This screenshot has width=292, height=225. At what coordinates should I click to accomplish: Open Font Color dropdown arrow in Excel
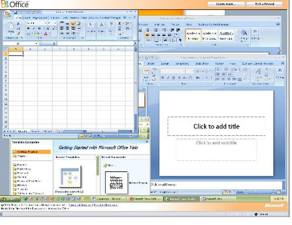pyautogui.click(x=49, y=33)
